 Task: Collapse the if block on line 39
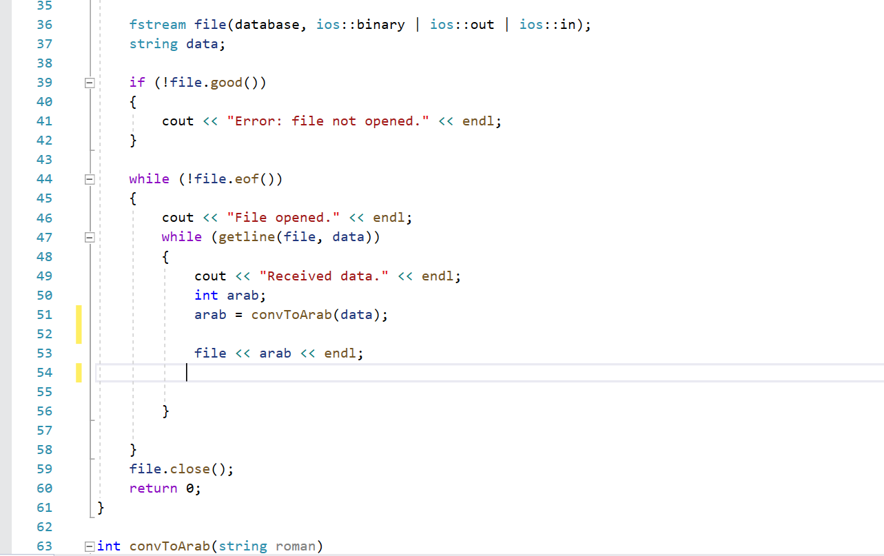pyautogui.click(x=90, y=83)
